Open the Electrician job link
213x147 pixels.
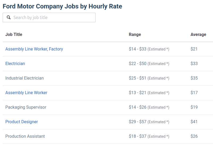15,63
